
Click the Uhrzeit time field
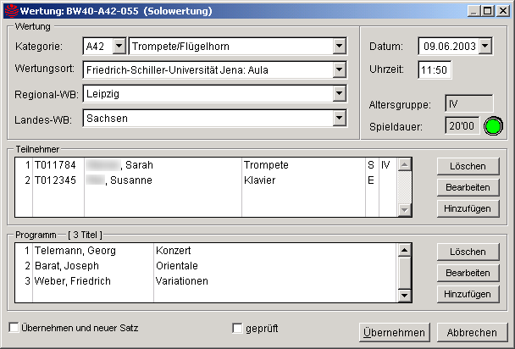pyautogui.click(x=434, y=69)
